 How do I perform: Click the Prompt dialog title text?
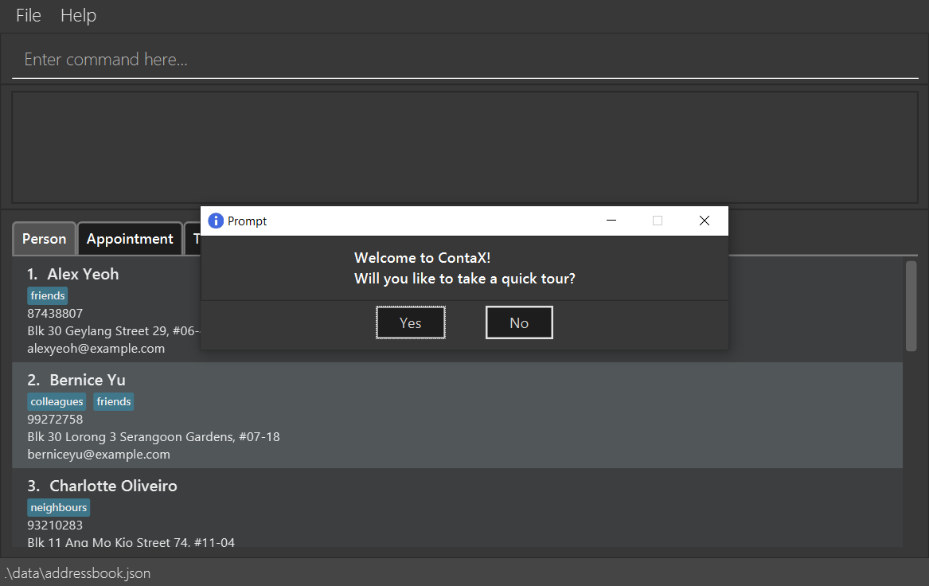(247, 221)
